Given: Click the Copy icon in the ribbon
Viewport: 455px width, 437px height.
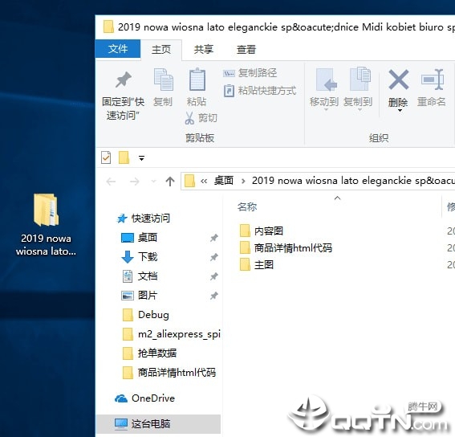Looking at the screenshot, I should click(x=163, y=80).
